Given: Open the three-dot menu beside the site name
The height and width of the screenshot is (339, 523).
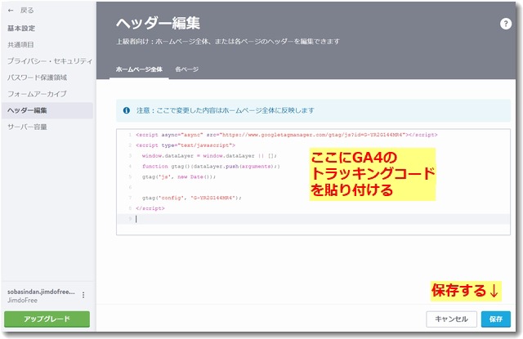Looking at the screenshot, I should (83, 295).
